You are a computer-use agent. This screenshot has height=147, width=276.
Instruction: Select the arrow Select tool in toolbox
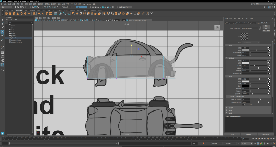click(2, 20)
